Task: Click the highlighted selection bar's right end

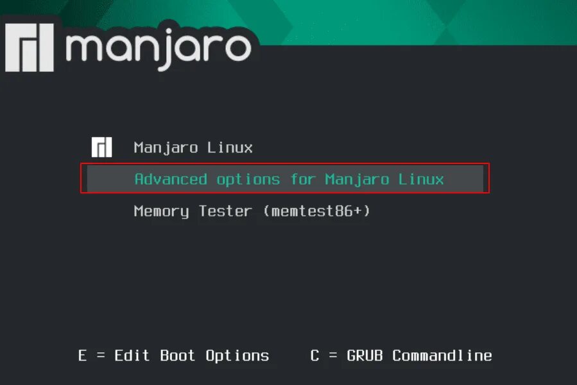Action: point(475,179)
